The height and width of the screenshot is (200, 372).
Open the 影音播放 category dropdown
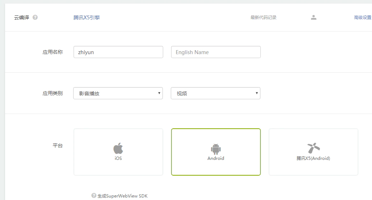(x=118, y=93)
